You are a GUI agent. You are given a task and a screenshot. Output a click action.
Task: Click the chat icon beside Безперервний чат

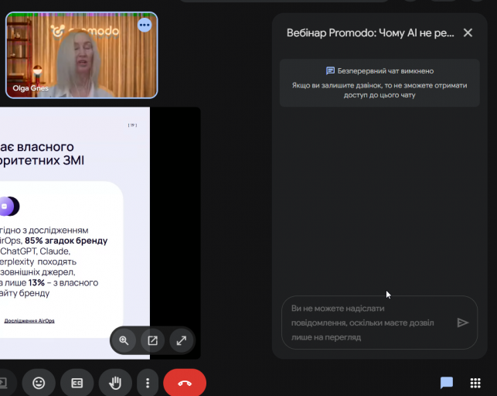click(x=330, y=70)
